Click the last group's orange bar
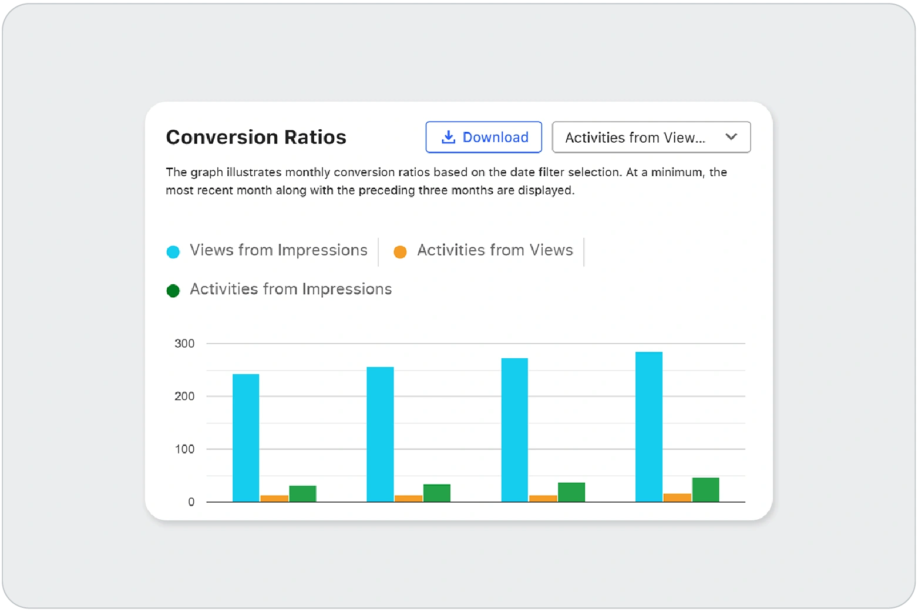 (x=677, y=497)
